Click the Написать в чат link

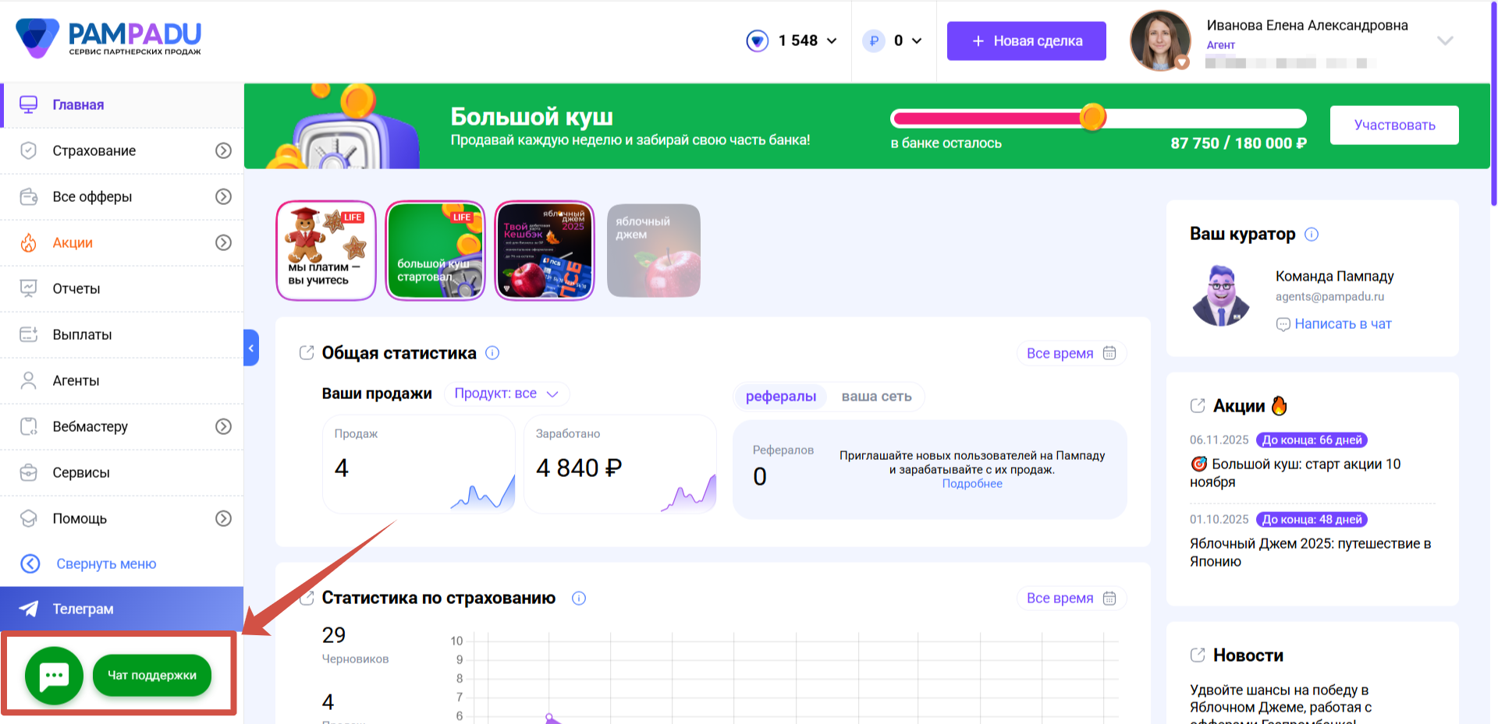click(x=1342, y=324)
